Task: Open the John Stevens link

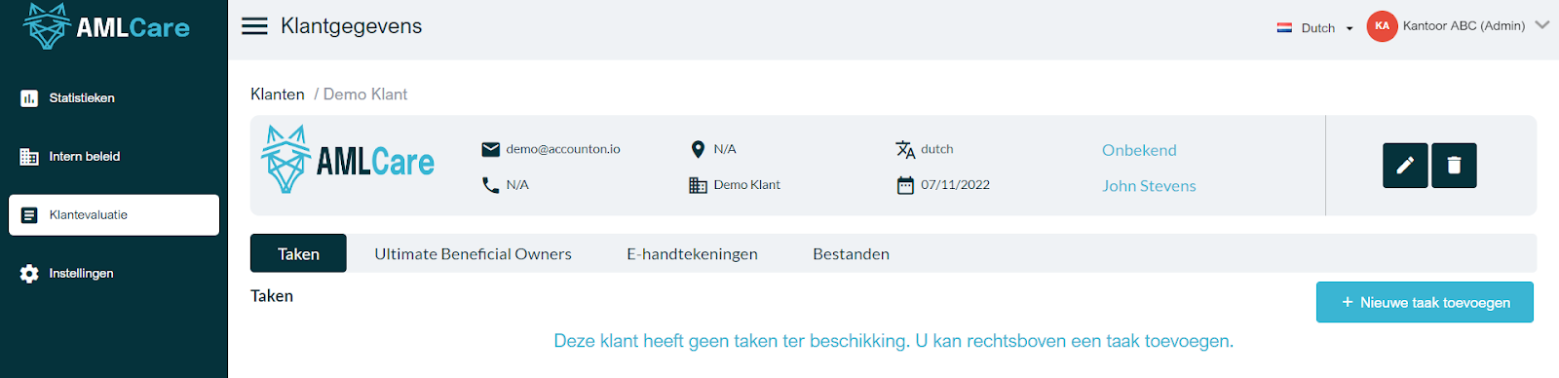Action: (x=1149, y=186)
